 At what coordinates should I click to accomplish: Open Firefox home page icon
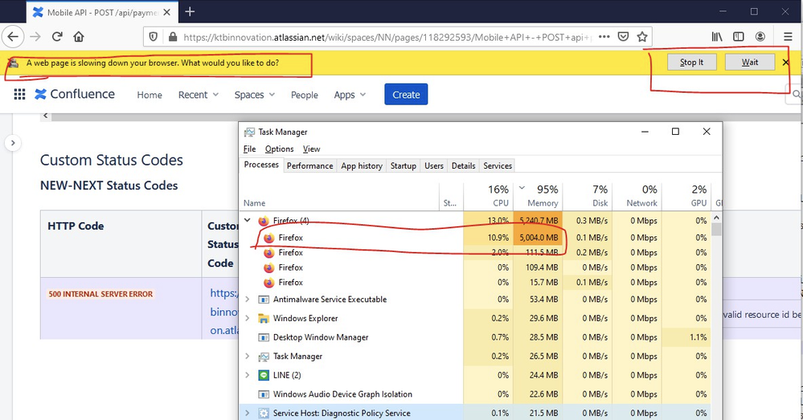point(78,37)
